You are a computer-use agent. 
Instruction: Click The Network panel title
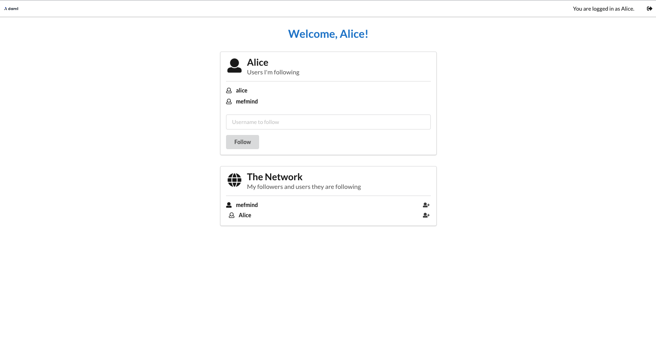274,177
